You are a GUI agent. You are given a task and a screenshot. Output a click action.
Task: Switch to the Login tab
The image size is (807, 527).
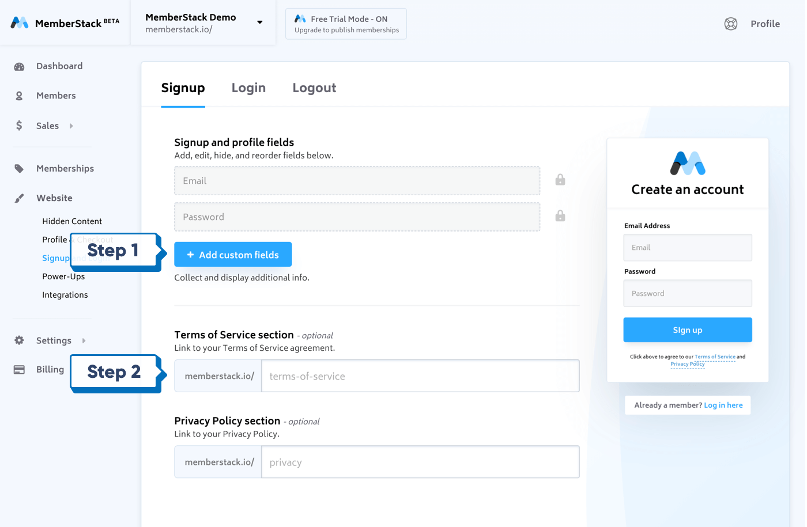pos(248,88)
